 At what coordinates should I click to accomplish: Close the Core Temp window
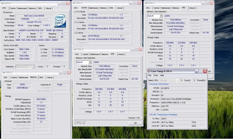205,71
